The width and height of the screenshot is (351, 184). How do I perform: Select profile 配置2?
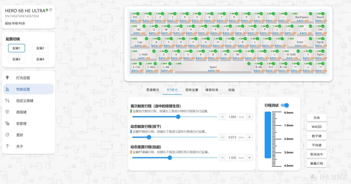click(40, 48)
